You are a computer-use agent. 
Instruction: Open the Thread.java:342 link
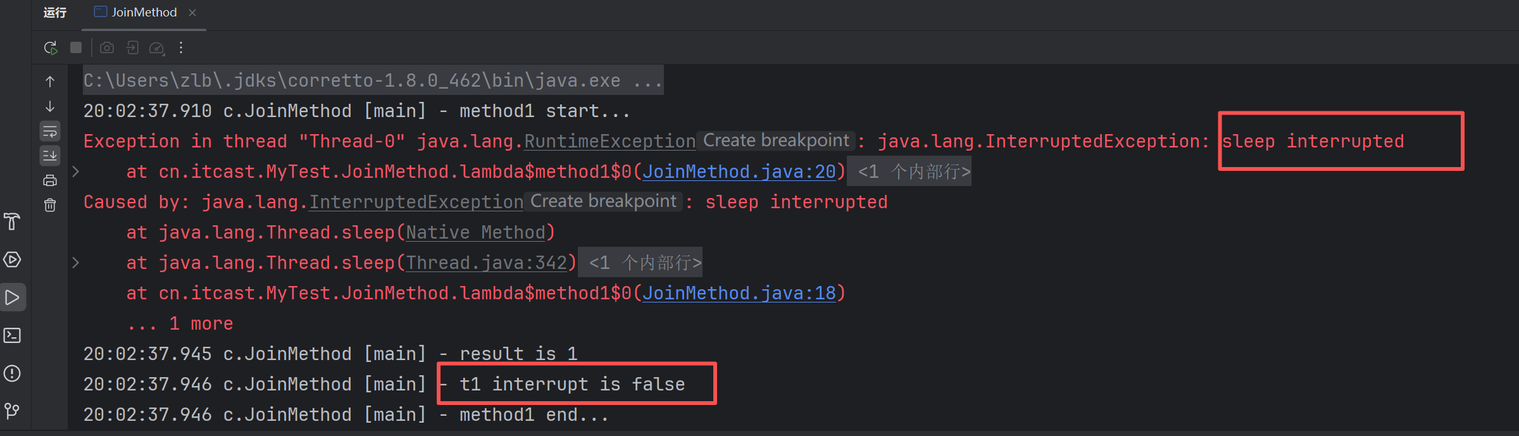(x=486, y=263)
